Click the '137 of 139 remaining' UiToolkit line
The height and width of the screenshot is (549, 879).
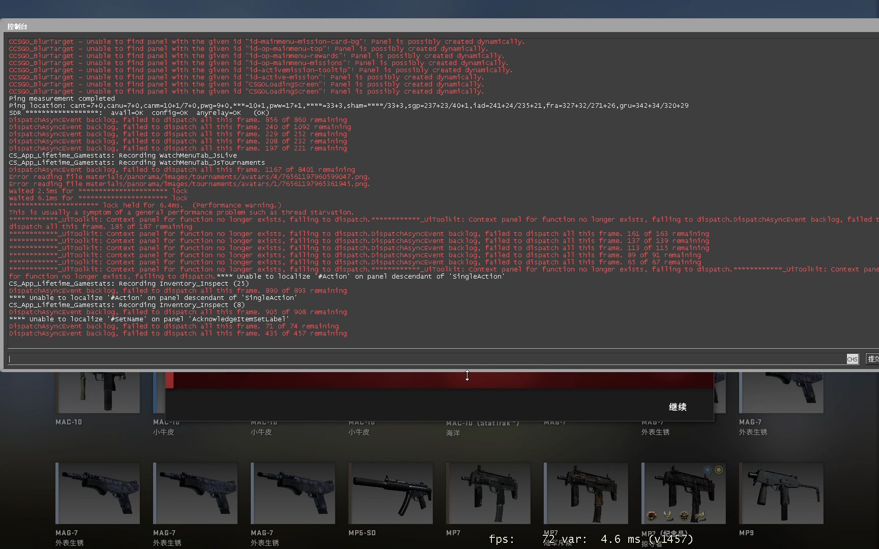click(x=359, y=241)
